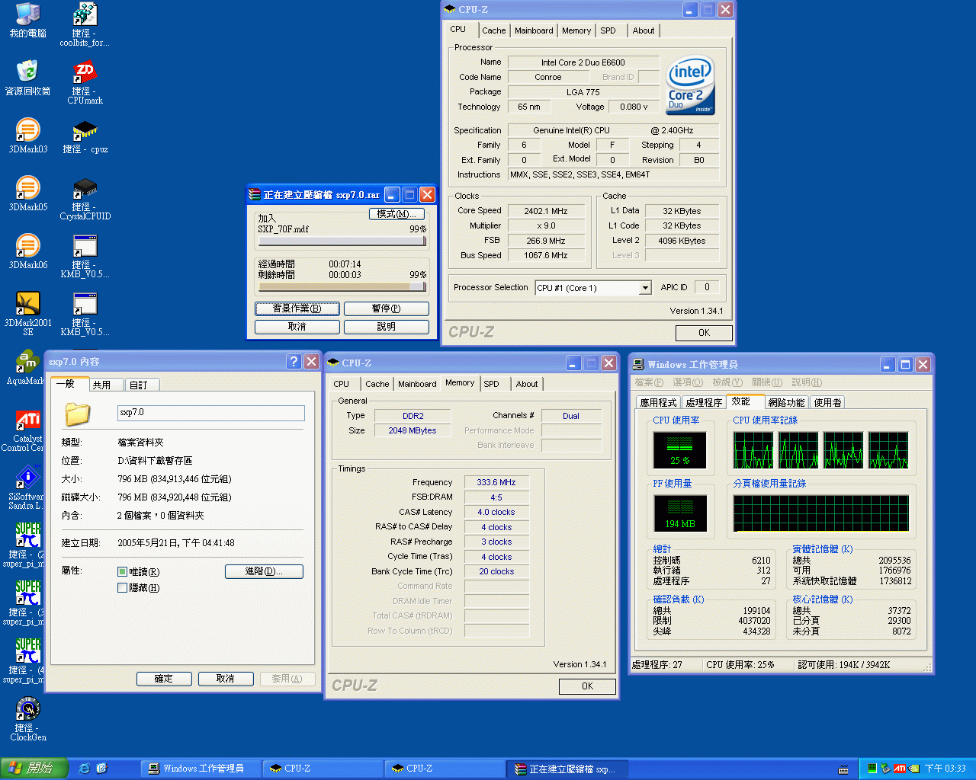Viewport: 976px width, 780px height.
Task: Click the Task Manager title bar icon
Action: [639, 364]
